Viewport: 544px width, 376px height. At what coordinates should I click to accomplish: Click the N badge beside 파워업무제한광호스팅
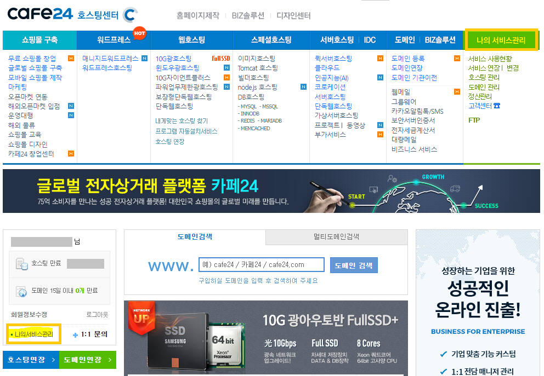point(226,87)
